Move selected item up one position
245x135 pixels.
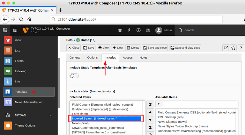(x=150, y=112)
